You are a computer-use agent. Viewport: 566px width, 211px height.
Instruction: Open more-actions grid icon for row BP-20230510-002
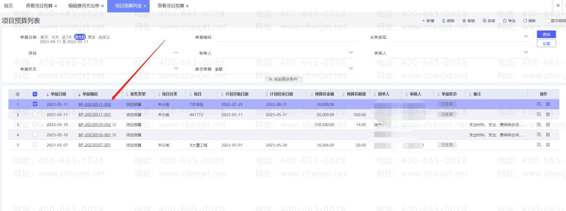tap(548, 125)
